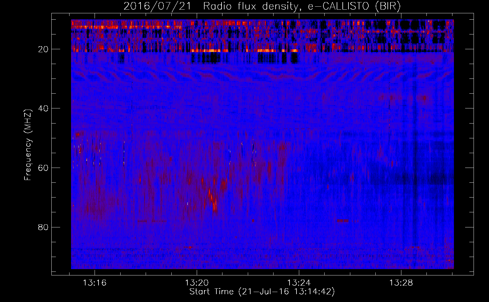Click the 20 frequency tick label
This screenshot has height=302, width=489.
[x=43, y=49]
